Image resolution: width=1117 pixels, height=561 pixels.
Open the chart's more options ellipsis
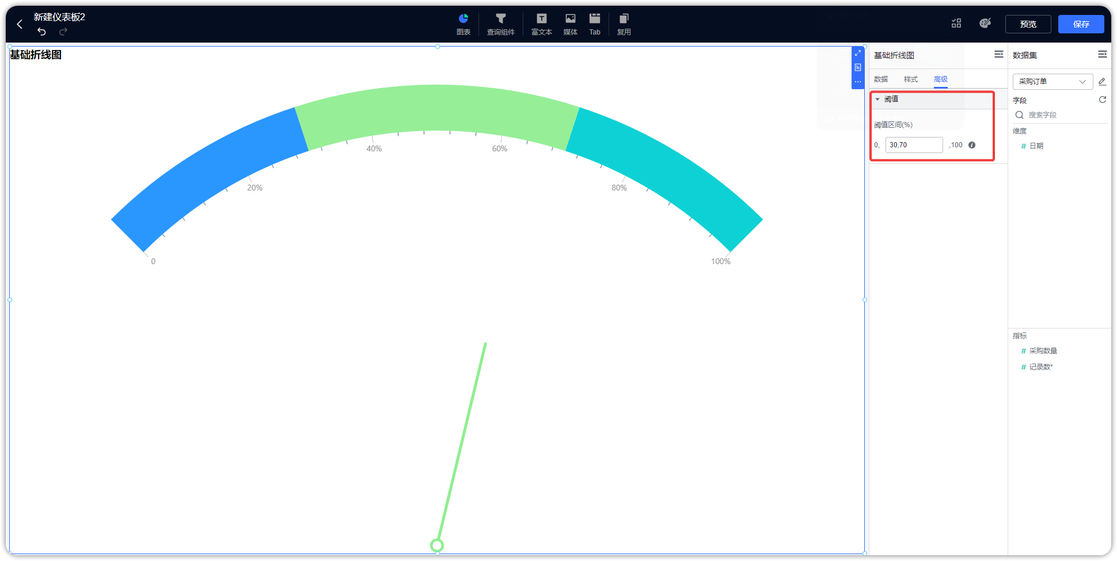click(x=858, y=82)
